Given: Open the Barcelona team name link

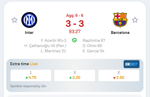Looking at the screenshot, I should click(120, 33).
